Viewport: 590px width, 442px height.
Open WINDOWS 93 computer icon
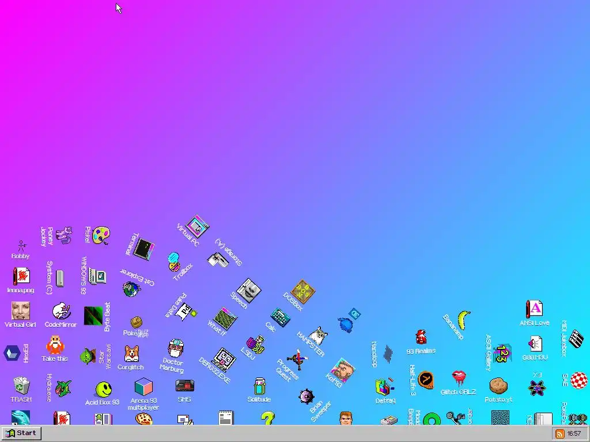click(x=97, y=277)
